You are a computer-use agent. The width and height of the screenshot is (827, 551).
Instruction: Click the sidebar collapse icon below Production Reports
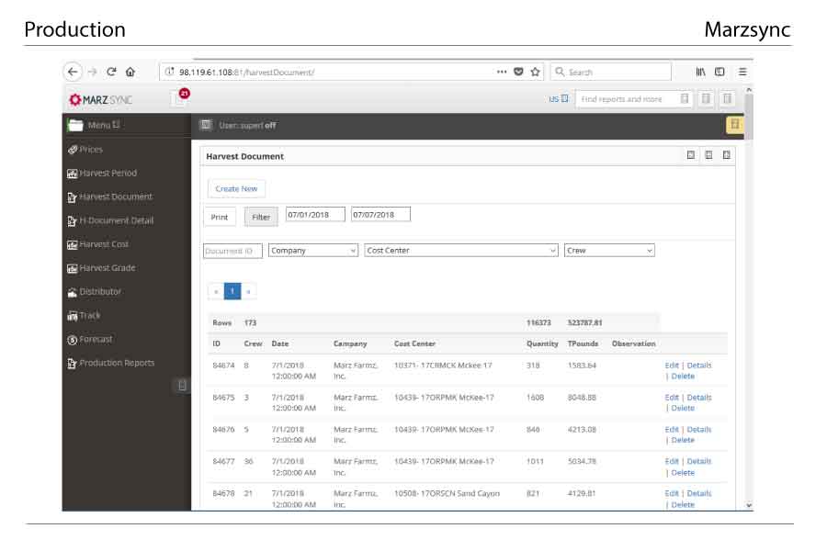(x=182, y=386)
